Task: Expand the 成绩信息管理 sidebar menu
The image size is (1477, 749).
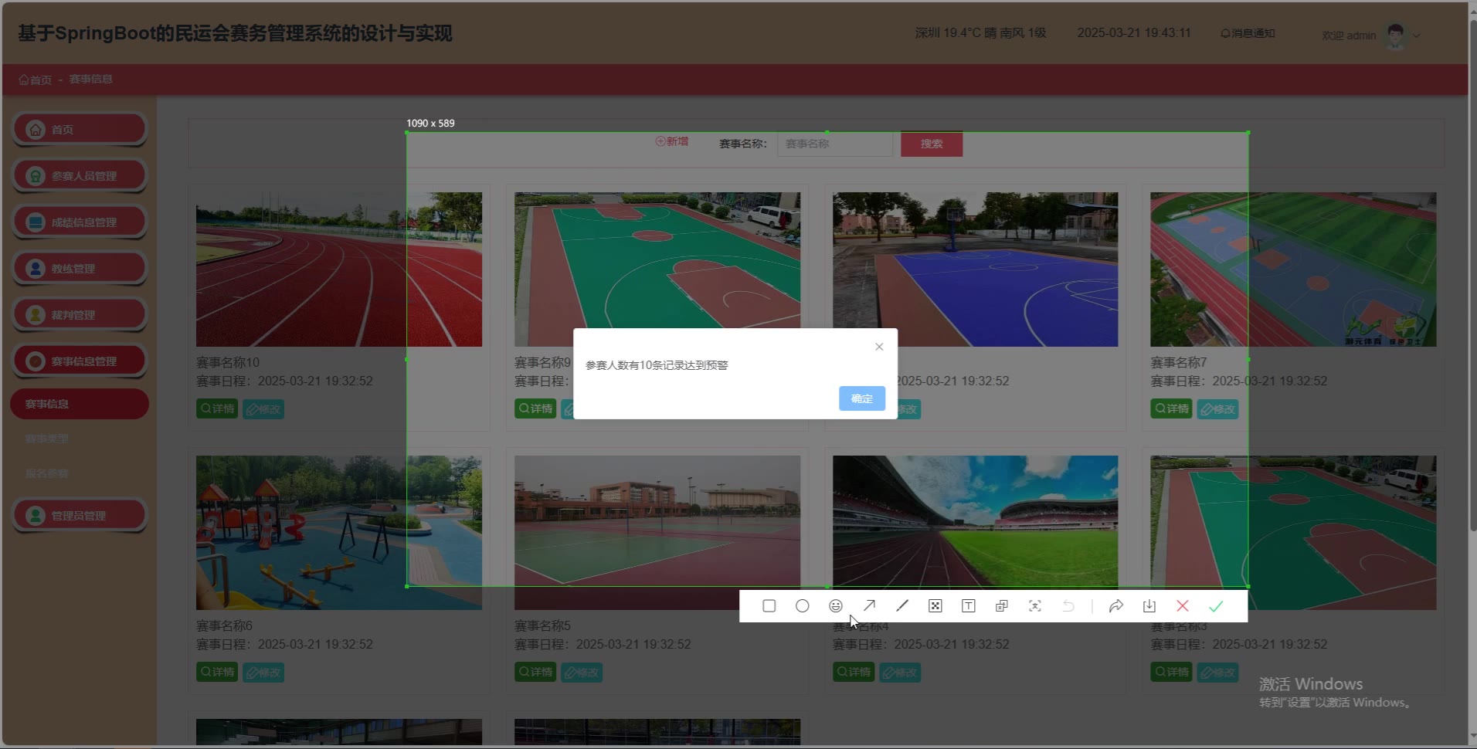Action: click(79, 222)
